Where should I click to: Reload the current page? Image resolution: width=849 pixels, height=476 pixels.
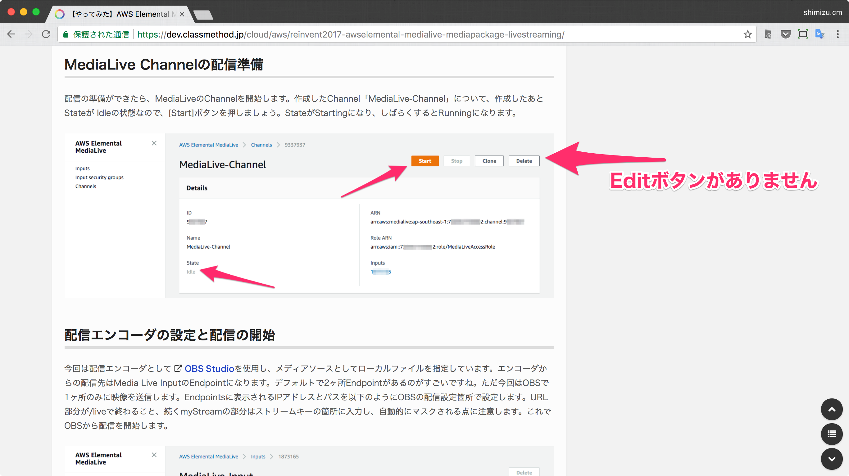pyautogui.click(x=46, y=34)
